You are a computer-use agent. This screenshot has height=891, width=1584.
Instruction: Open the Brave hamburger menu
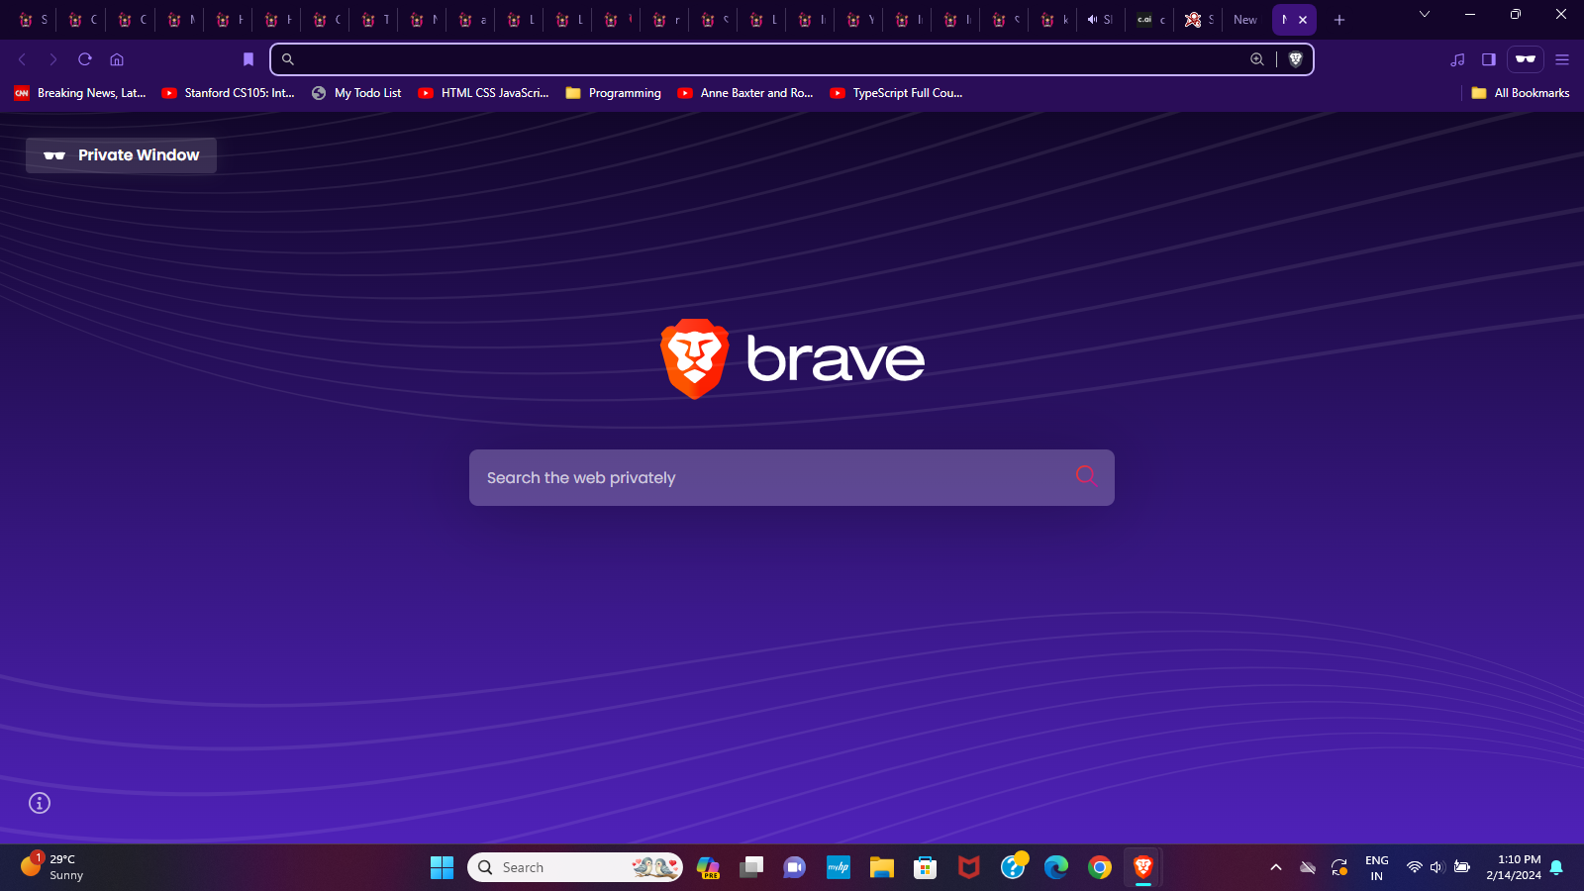1562,59
